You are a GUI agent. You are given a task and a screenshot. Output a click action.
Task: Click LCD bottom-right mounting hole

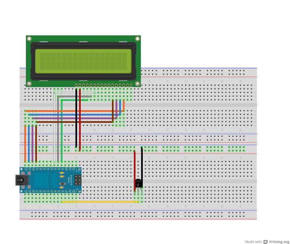137,83
